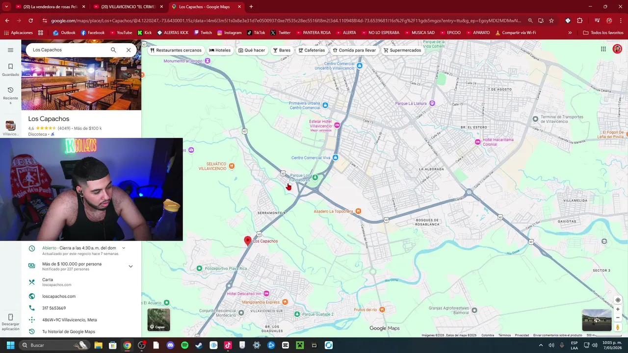Select the Bares chip
Screen dimensions: 628x353
pyautogui.click(x=282, y=50)
